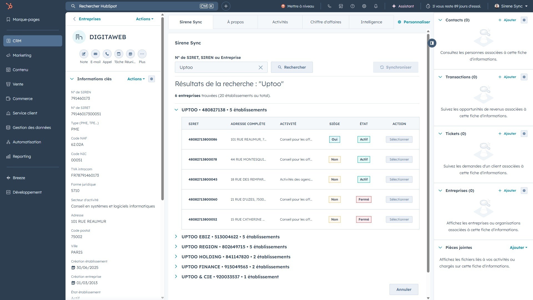Open the Contacts card settings gear
Viewport: 533px width, 300px height.
point(524,20)
